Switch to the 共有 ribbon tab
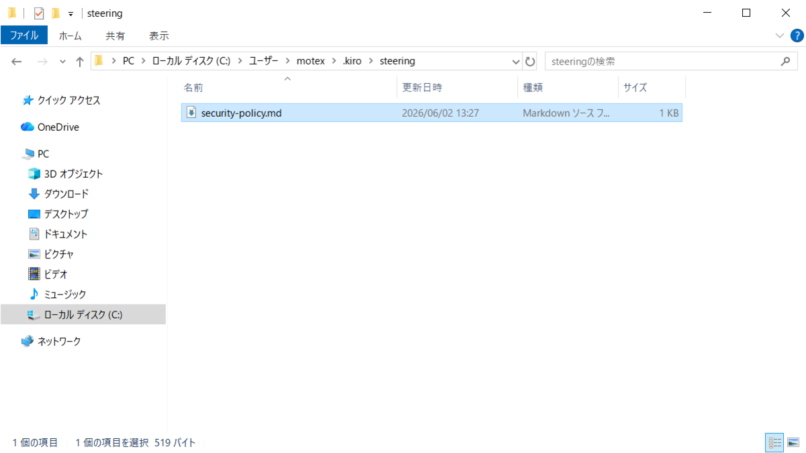The image size is (806, 453). pos(115,36)
